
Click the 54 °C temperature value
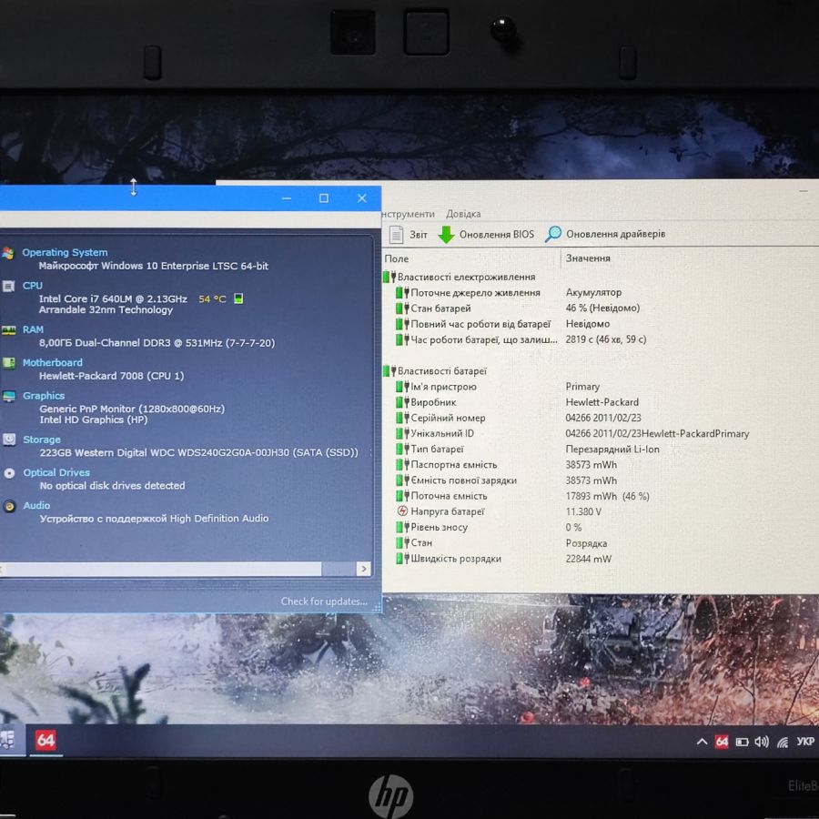tap(212, 298)
